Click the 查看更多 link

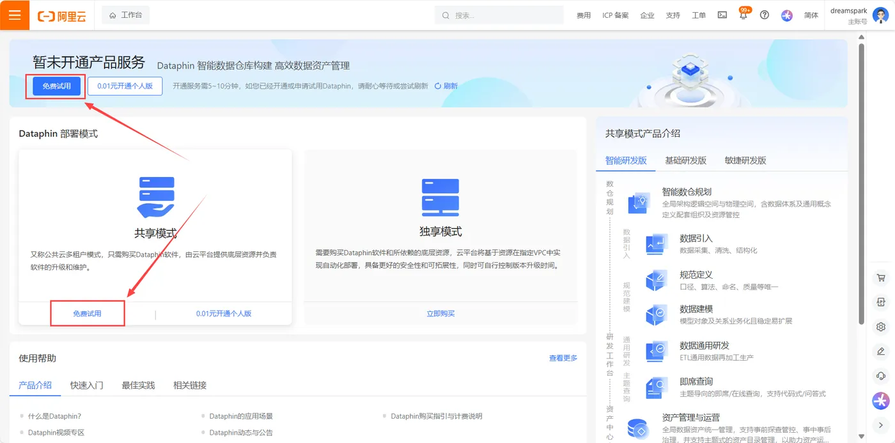click(x=563, y=358)
